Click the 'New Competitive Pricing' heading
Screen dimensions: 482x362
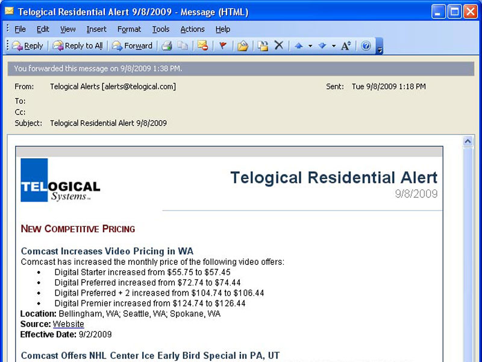(x=78, y=229)
